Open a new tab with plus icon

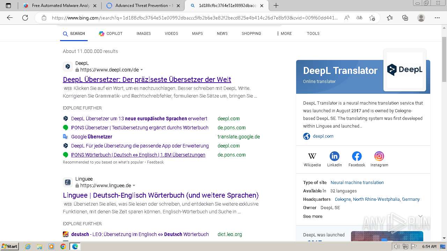click(276, 6)
